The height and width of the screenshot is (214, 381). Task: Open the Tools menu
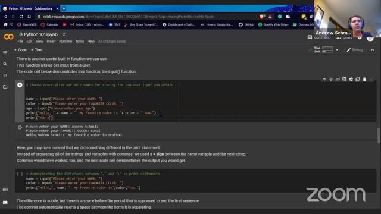click(80, 42)
